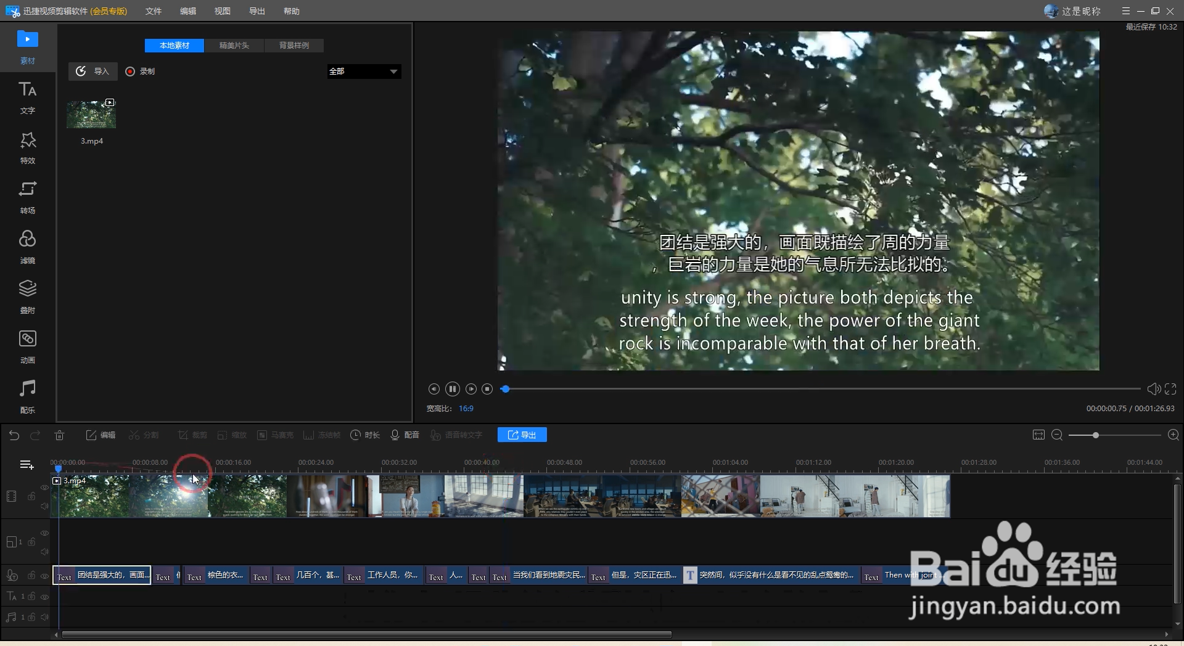Click the 导入 import button
This screenshot has width=1184, height=646.
point(92,72)
